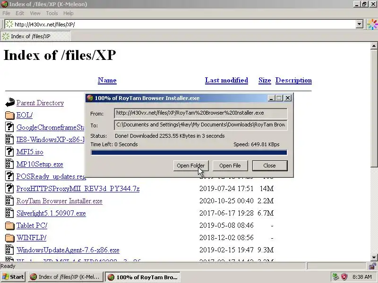Click the 6.7M size value for Silverlight

pyautogui.click(x=266, y=213)
